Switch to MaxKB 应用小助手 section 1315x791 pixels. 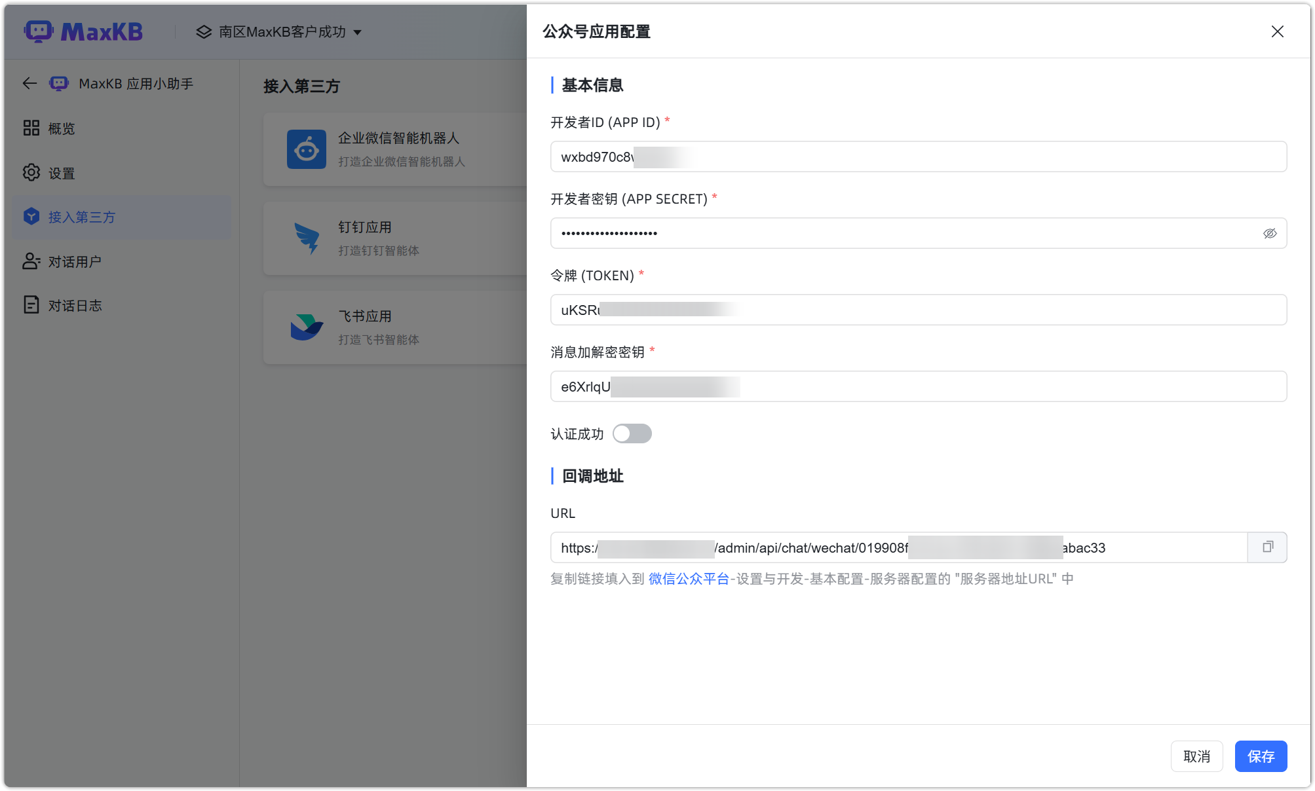point(134,83)
